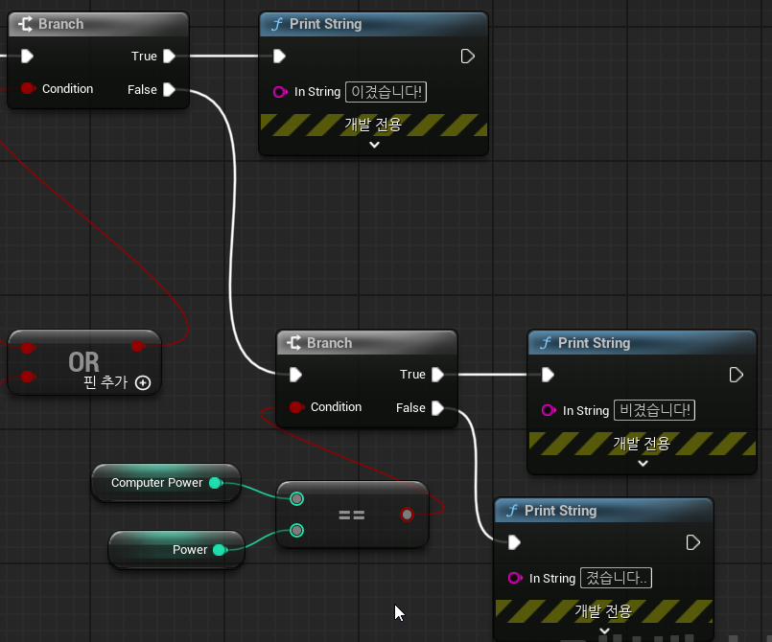Click the In String pin beside '졌습니다..'
This screenshot has height=642, width=772.
(515, 578)
